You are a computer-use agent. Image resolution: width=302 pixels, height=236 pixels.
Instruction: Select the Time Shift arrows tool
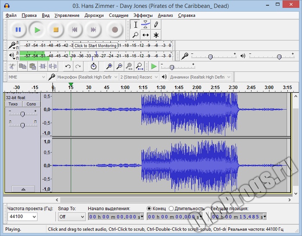pos(146,35)
